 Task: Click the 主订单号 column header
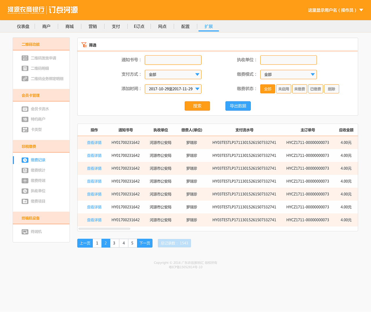[x=308, y=130]
